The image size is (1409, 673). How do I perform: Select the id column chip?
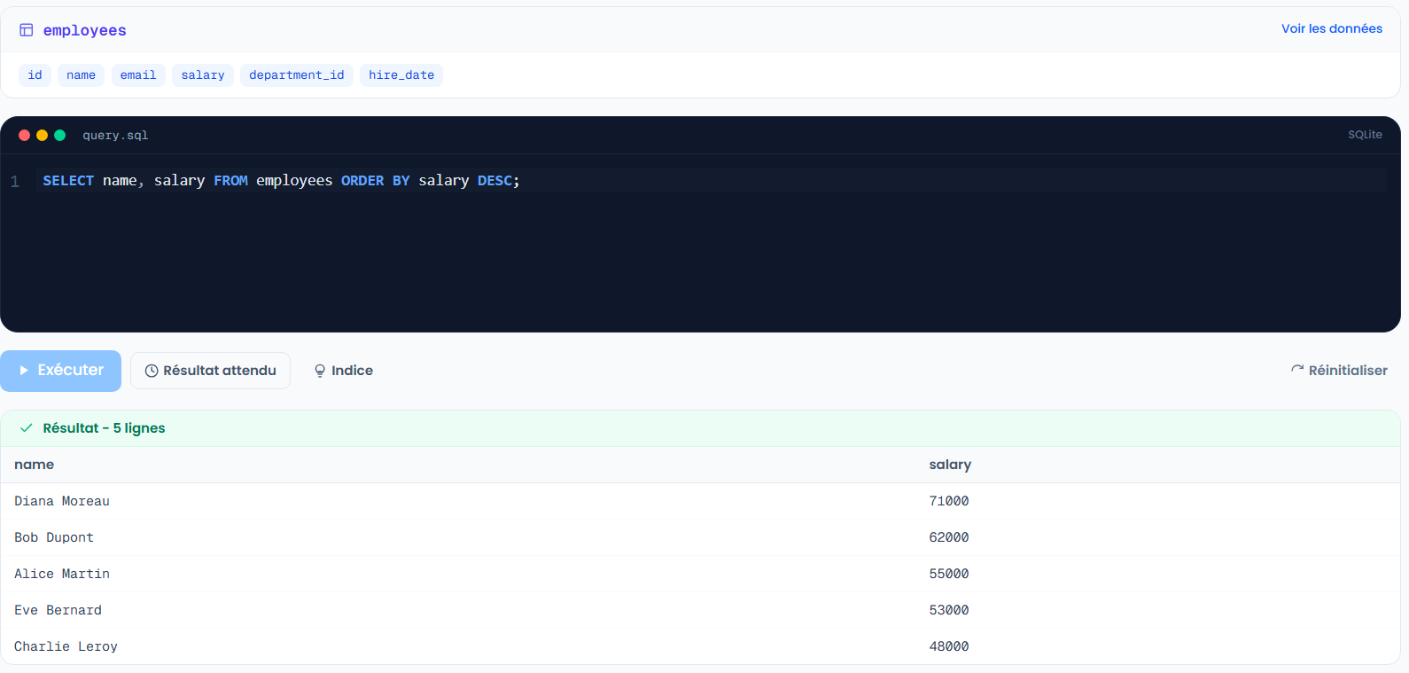pyautogui.click(x=35, y=75)
